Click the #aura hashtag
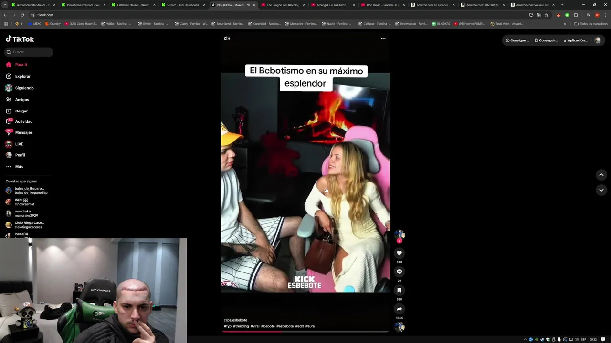611x343 pixels. coord(310,326)
